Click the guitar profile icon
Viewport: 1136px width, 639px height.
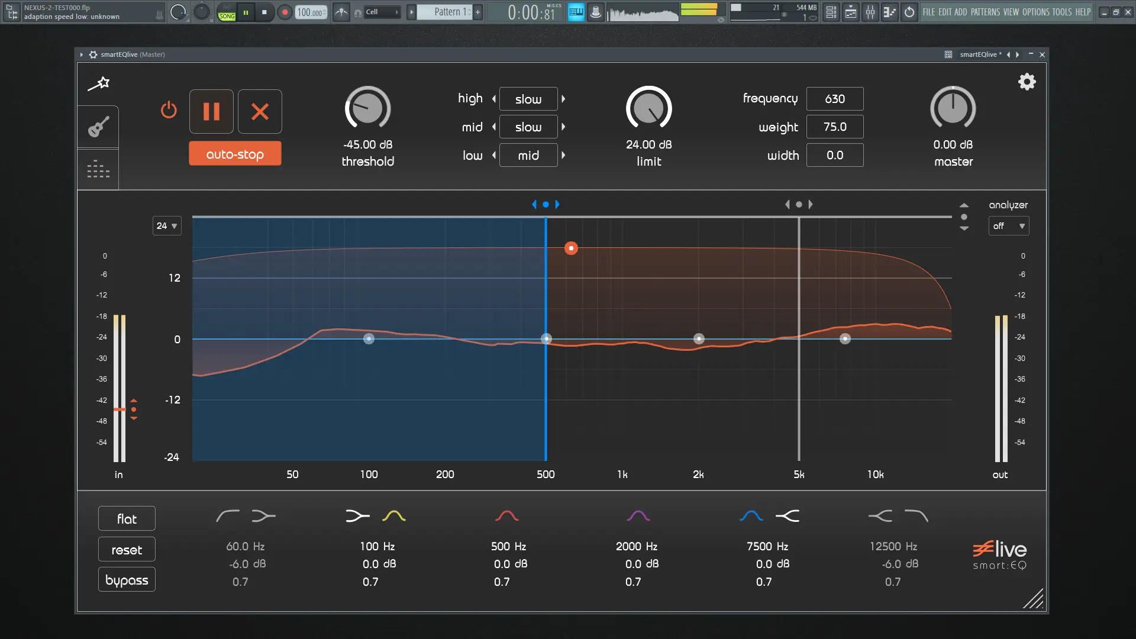click(x=98, y=127)
